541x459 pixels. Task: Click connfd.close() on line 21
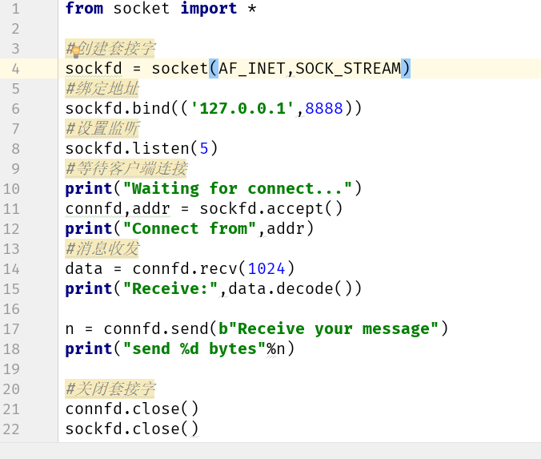[x=132, y=409]
